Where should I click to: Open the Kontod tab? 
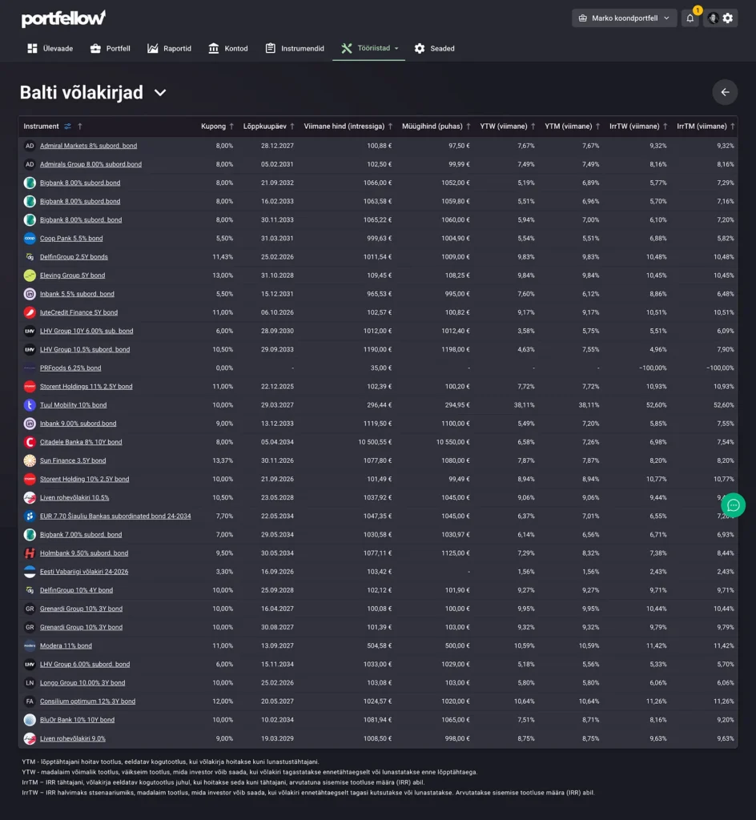coord(228,49)
